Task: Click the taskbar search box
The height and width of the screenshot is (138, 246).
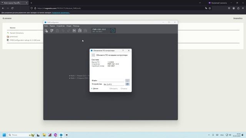Action: pyautogui.click(x=22, y=135)
